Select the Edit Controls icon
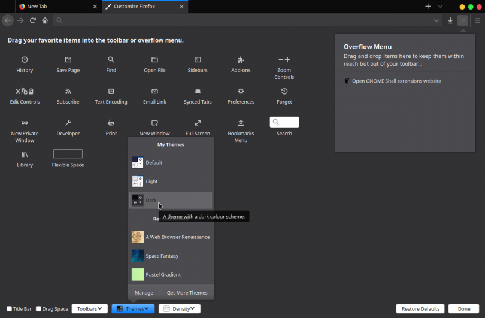This screenshot has width=485, height=318. (25, 91)
